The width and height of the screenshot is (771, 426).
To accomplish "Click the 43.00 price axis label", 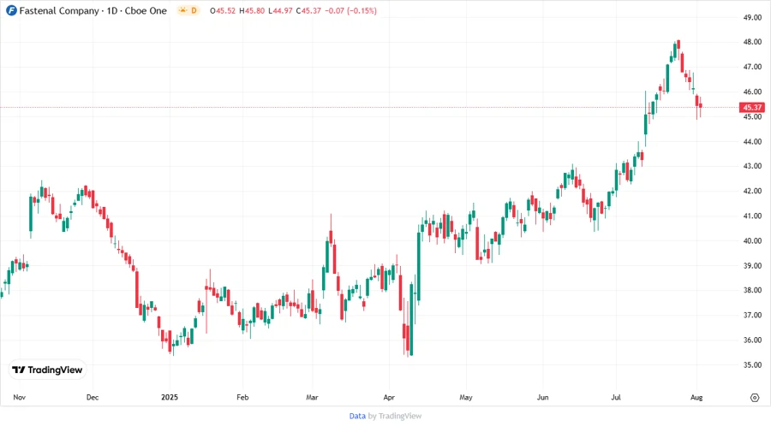I will point(752,166).
